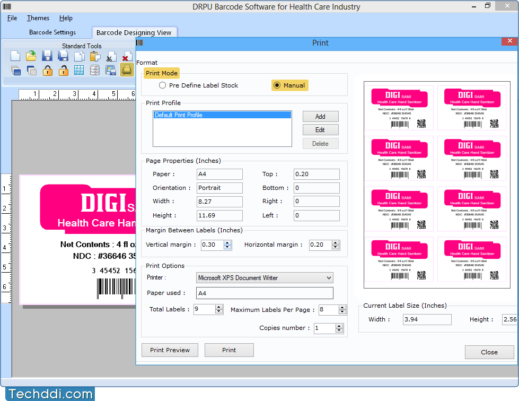Increase Copies number with up arrow
519x401 pixels.
click(x=339, y=326)
